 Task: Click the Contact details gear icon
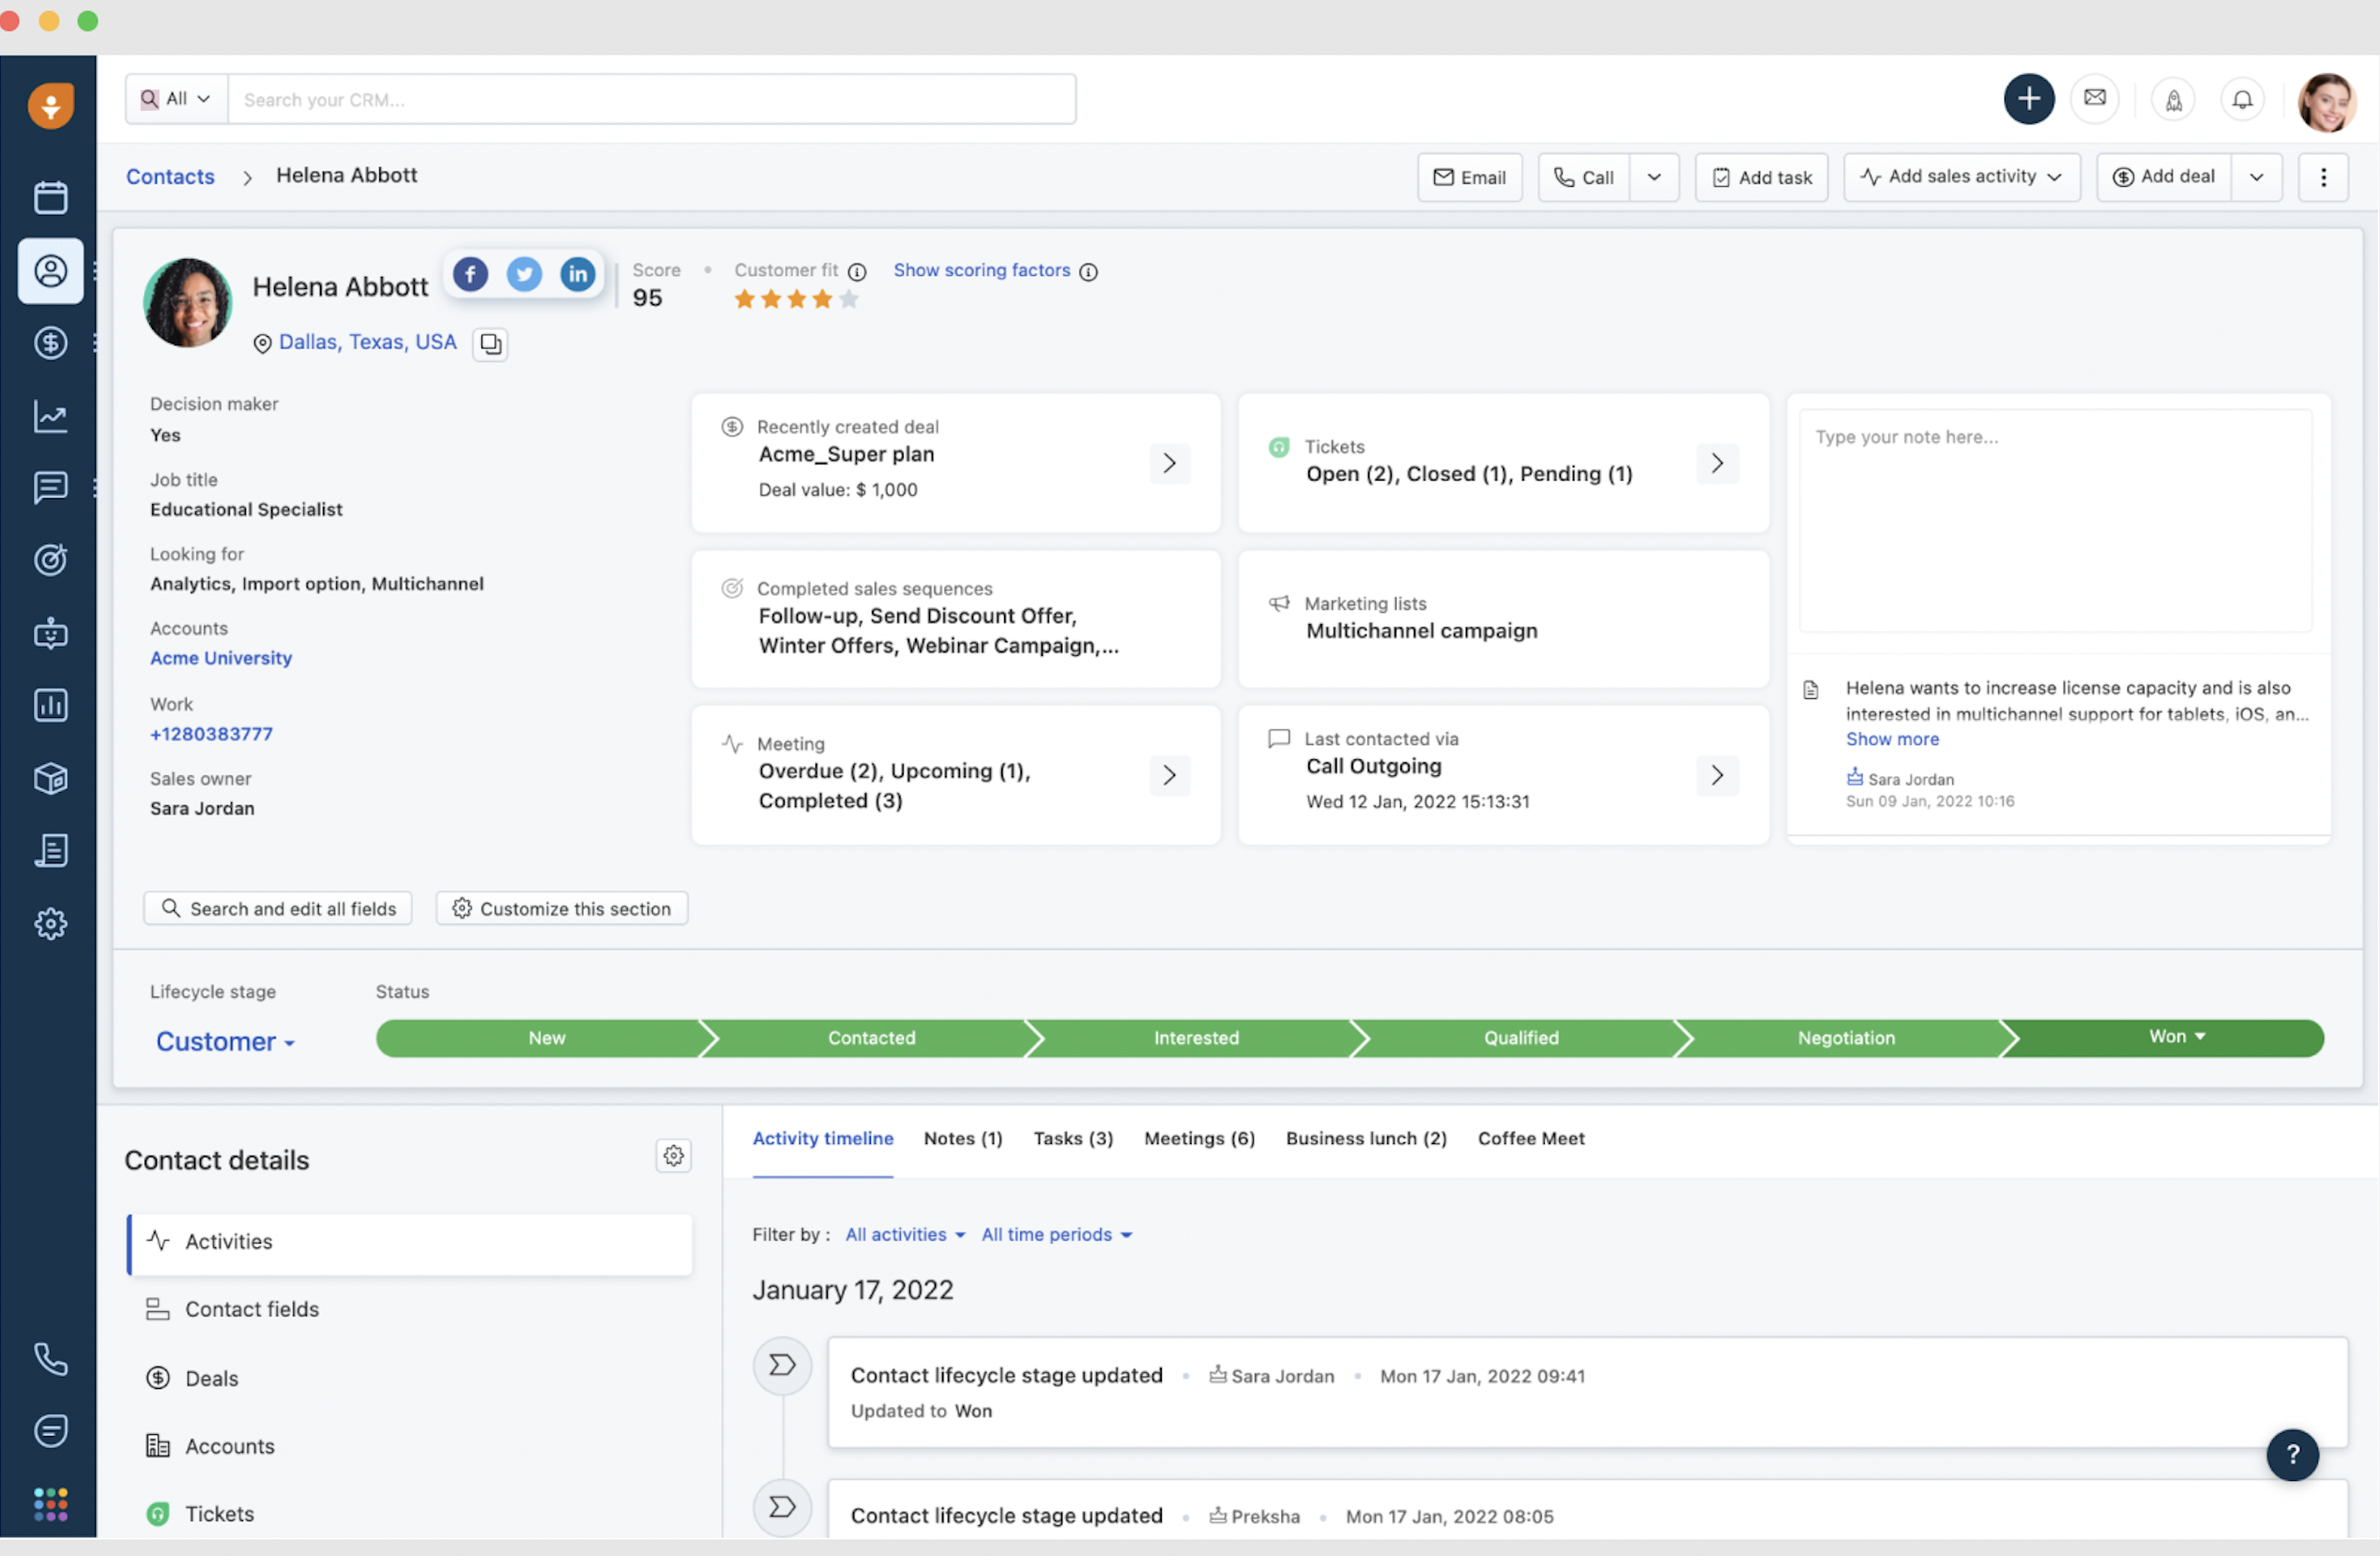coord(673,1156)
